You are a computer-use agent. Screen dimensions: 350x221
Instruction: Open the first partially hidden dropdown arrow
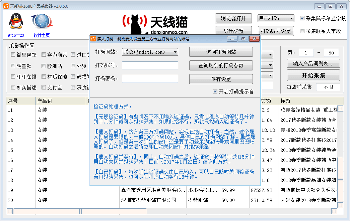pos(270,55)
